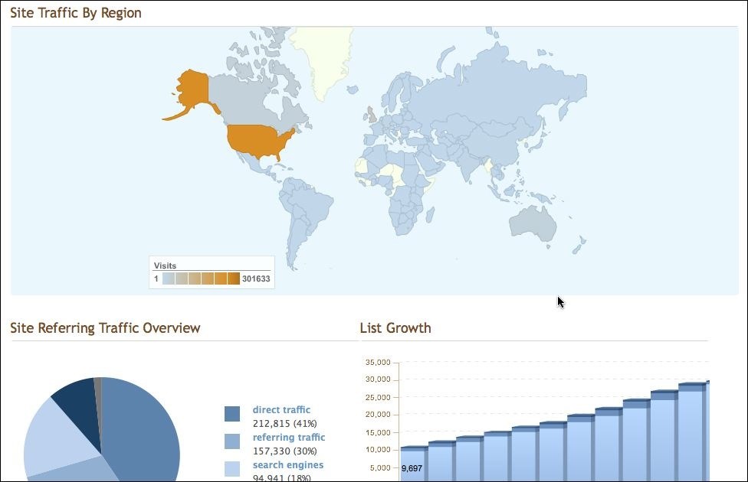Click the "List Growth" heading
The width and height of the screenshot is (748, 482).
click(395, 328)
